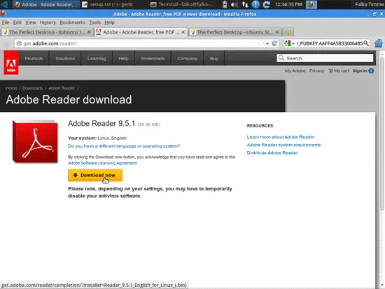Open the Adobe Software Licensing Agreement link

point(102,163)
